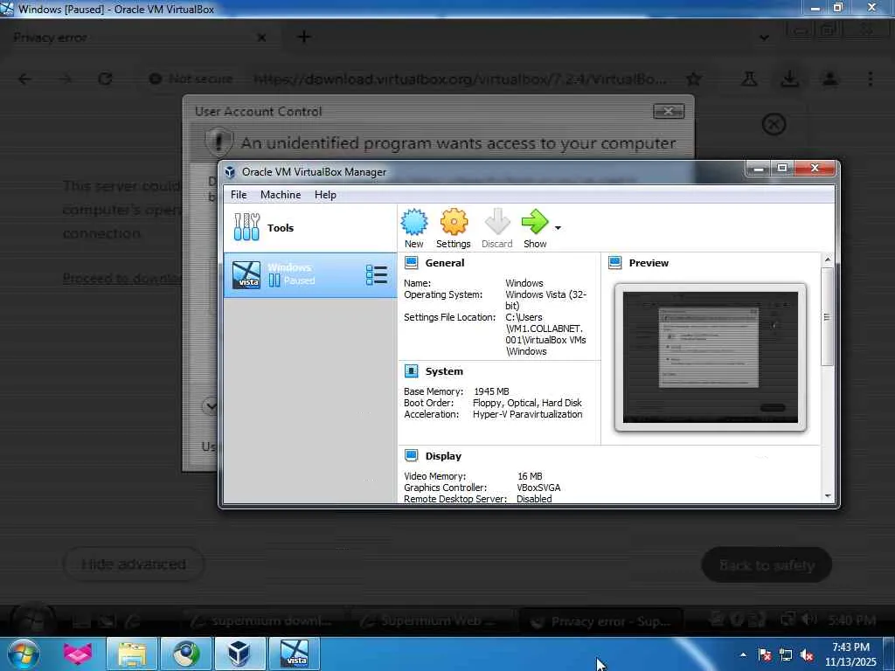Expand the Show button dropdown arrow
Viewport: 895px width, 671px height.
(x=558, y=228)
